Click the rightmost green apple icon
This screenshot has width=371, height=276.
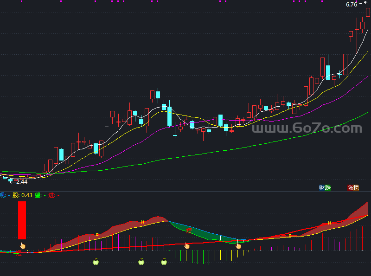(x=164, y=262)
